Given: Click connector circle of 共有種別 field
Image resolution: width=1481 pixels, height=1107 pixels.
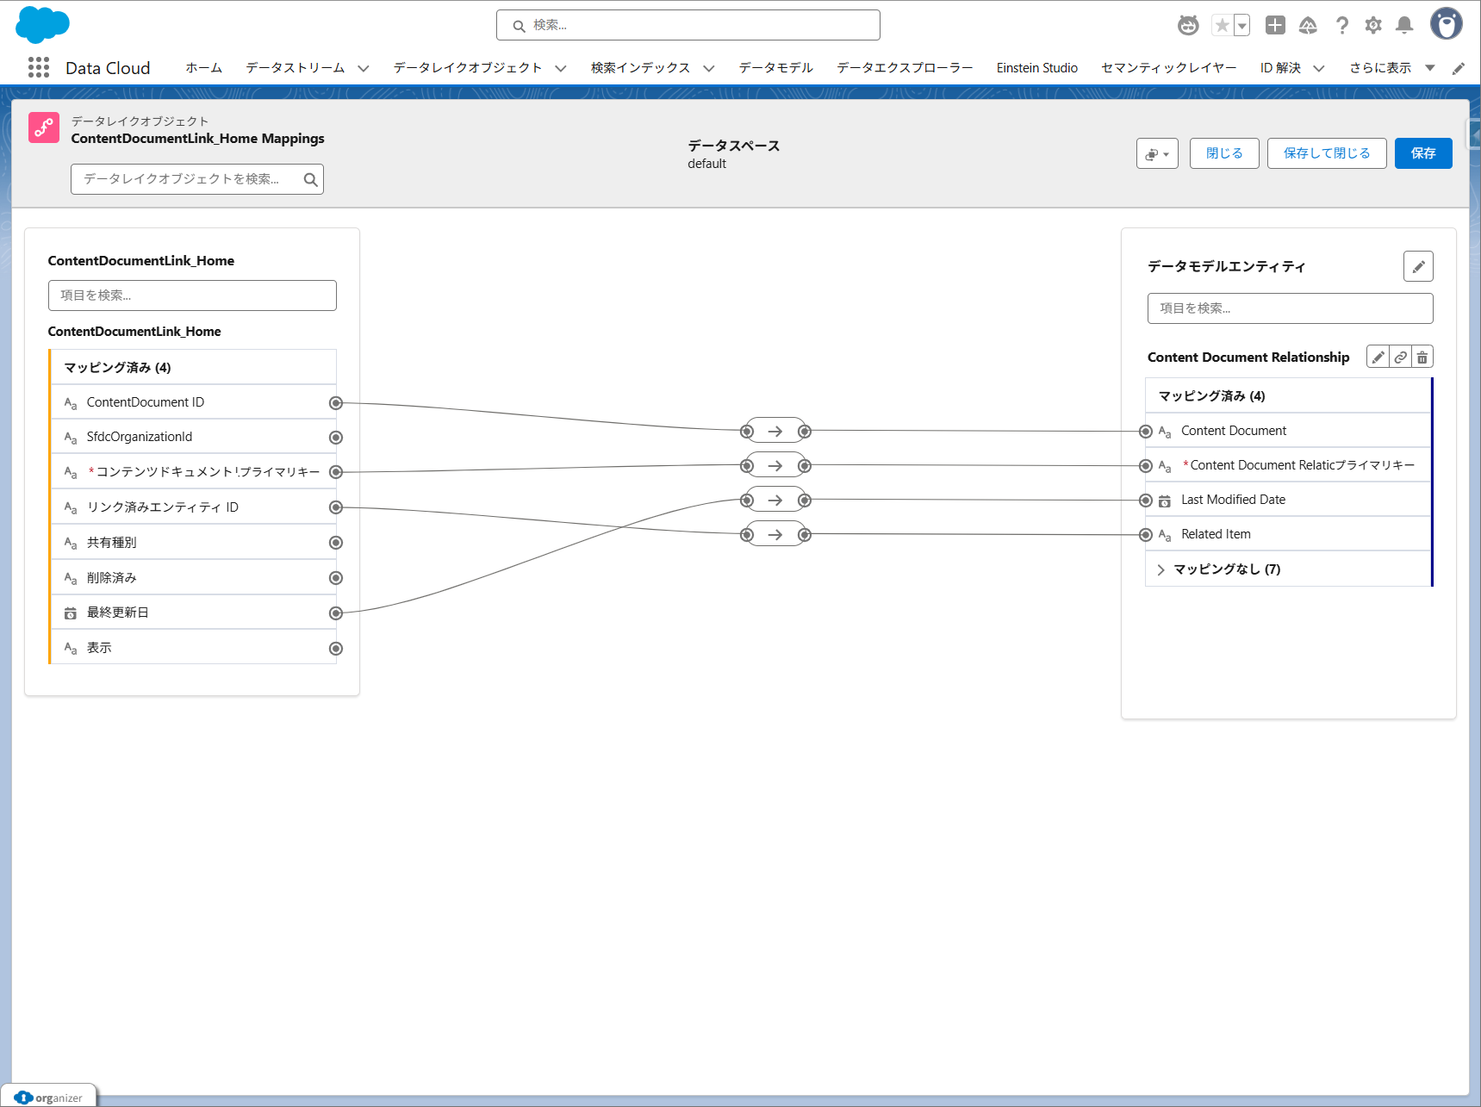Looking at the screenshot, I should tap(336, 543).
